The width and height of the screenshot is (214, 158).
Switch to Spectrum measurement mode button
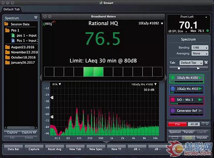point(175,132)
